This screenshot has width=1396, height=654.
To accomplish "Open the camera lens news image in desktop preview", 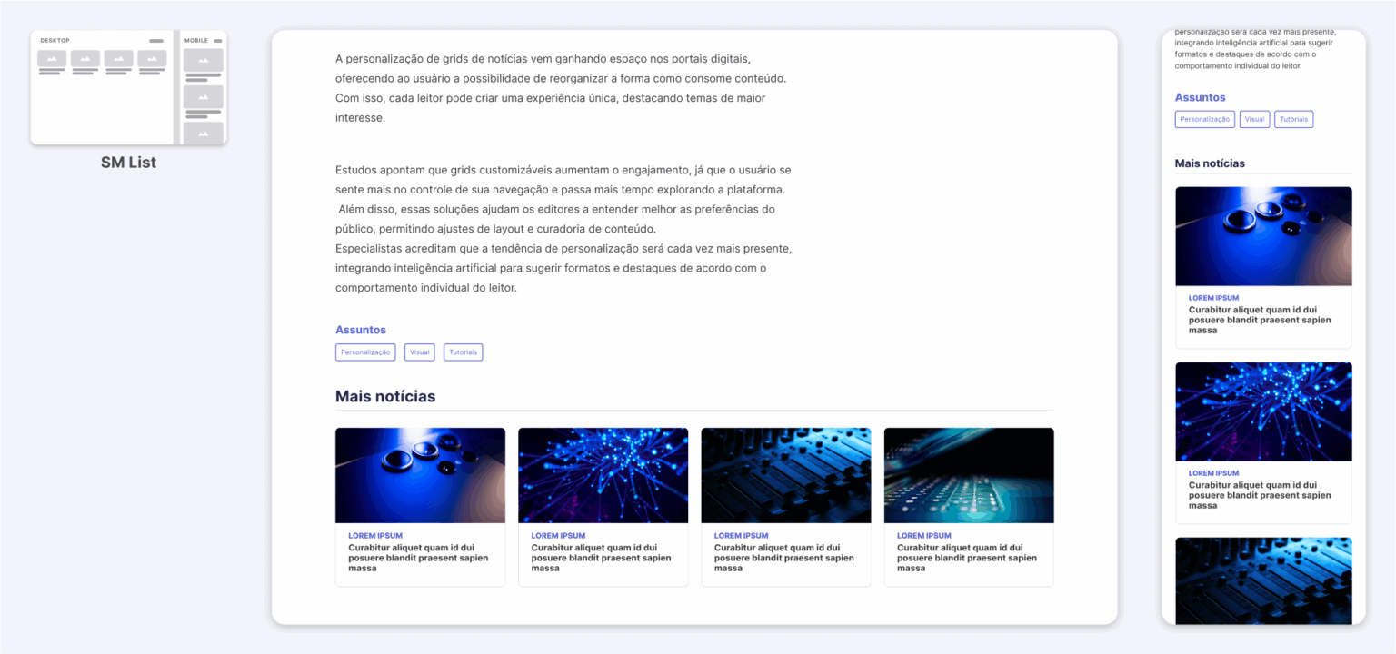I will [x=420, y=475].
